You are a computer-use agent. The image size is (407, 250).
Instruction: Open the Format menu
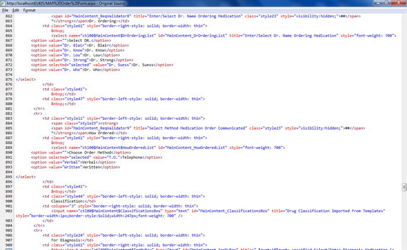29,10
